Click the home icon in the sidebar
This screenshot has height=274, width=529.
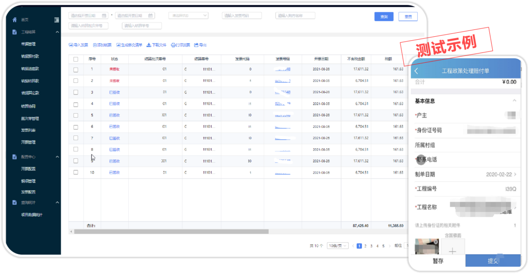click(15, 20)
